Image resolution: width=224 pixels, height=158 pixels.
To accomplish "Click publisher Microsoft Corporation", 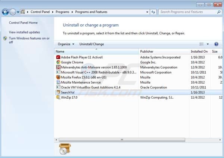I will tap(156, 72).
